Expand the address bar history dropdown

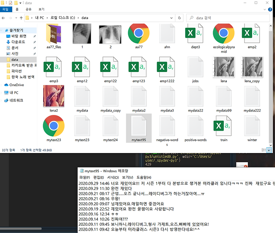coord(171,18)
